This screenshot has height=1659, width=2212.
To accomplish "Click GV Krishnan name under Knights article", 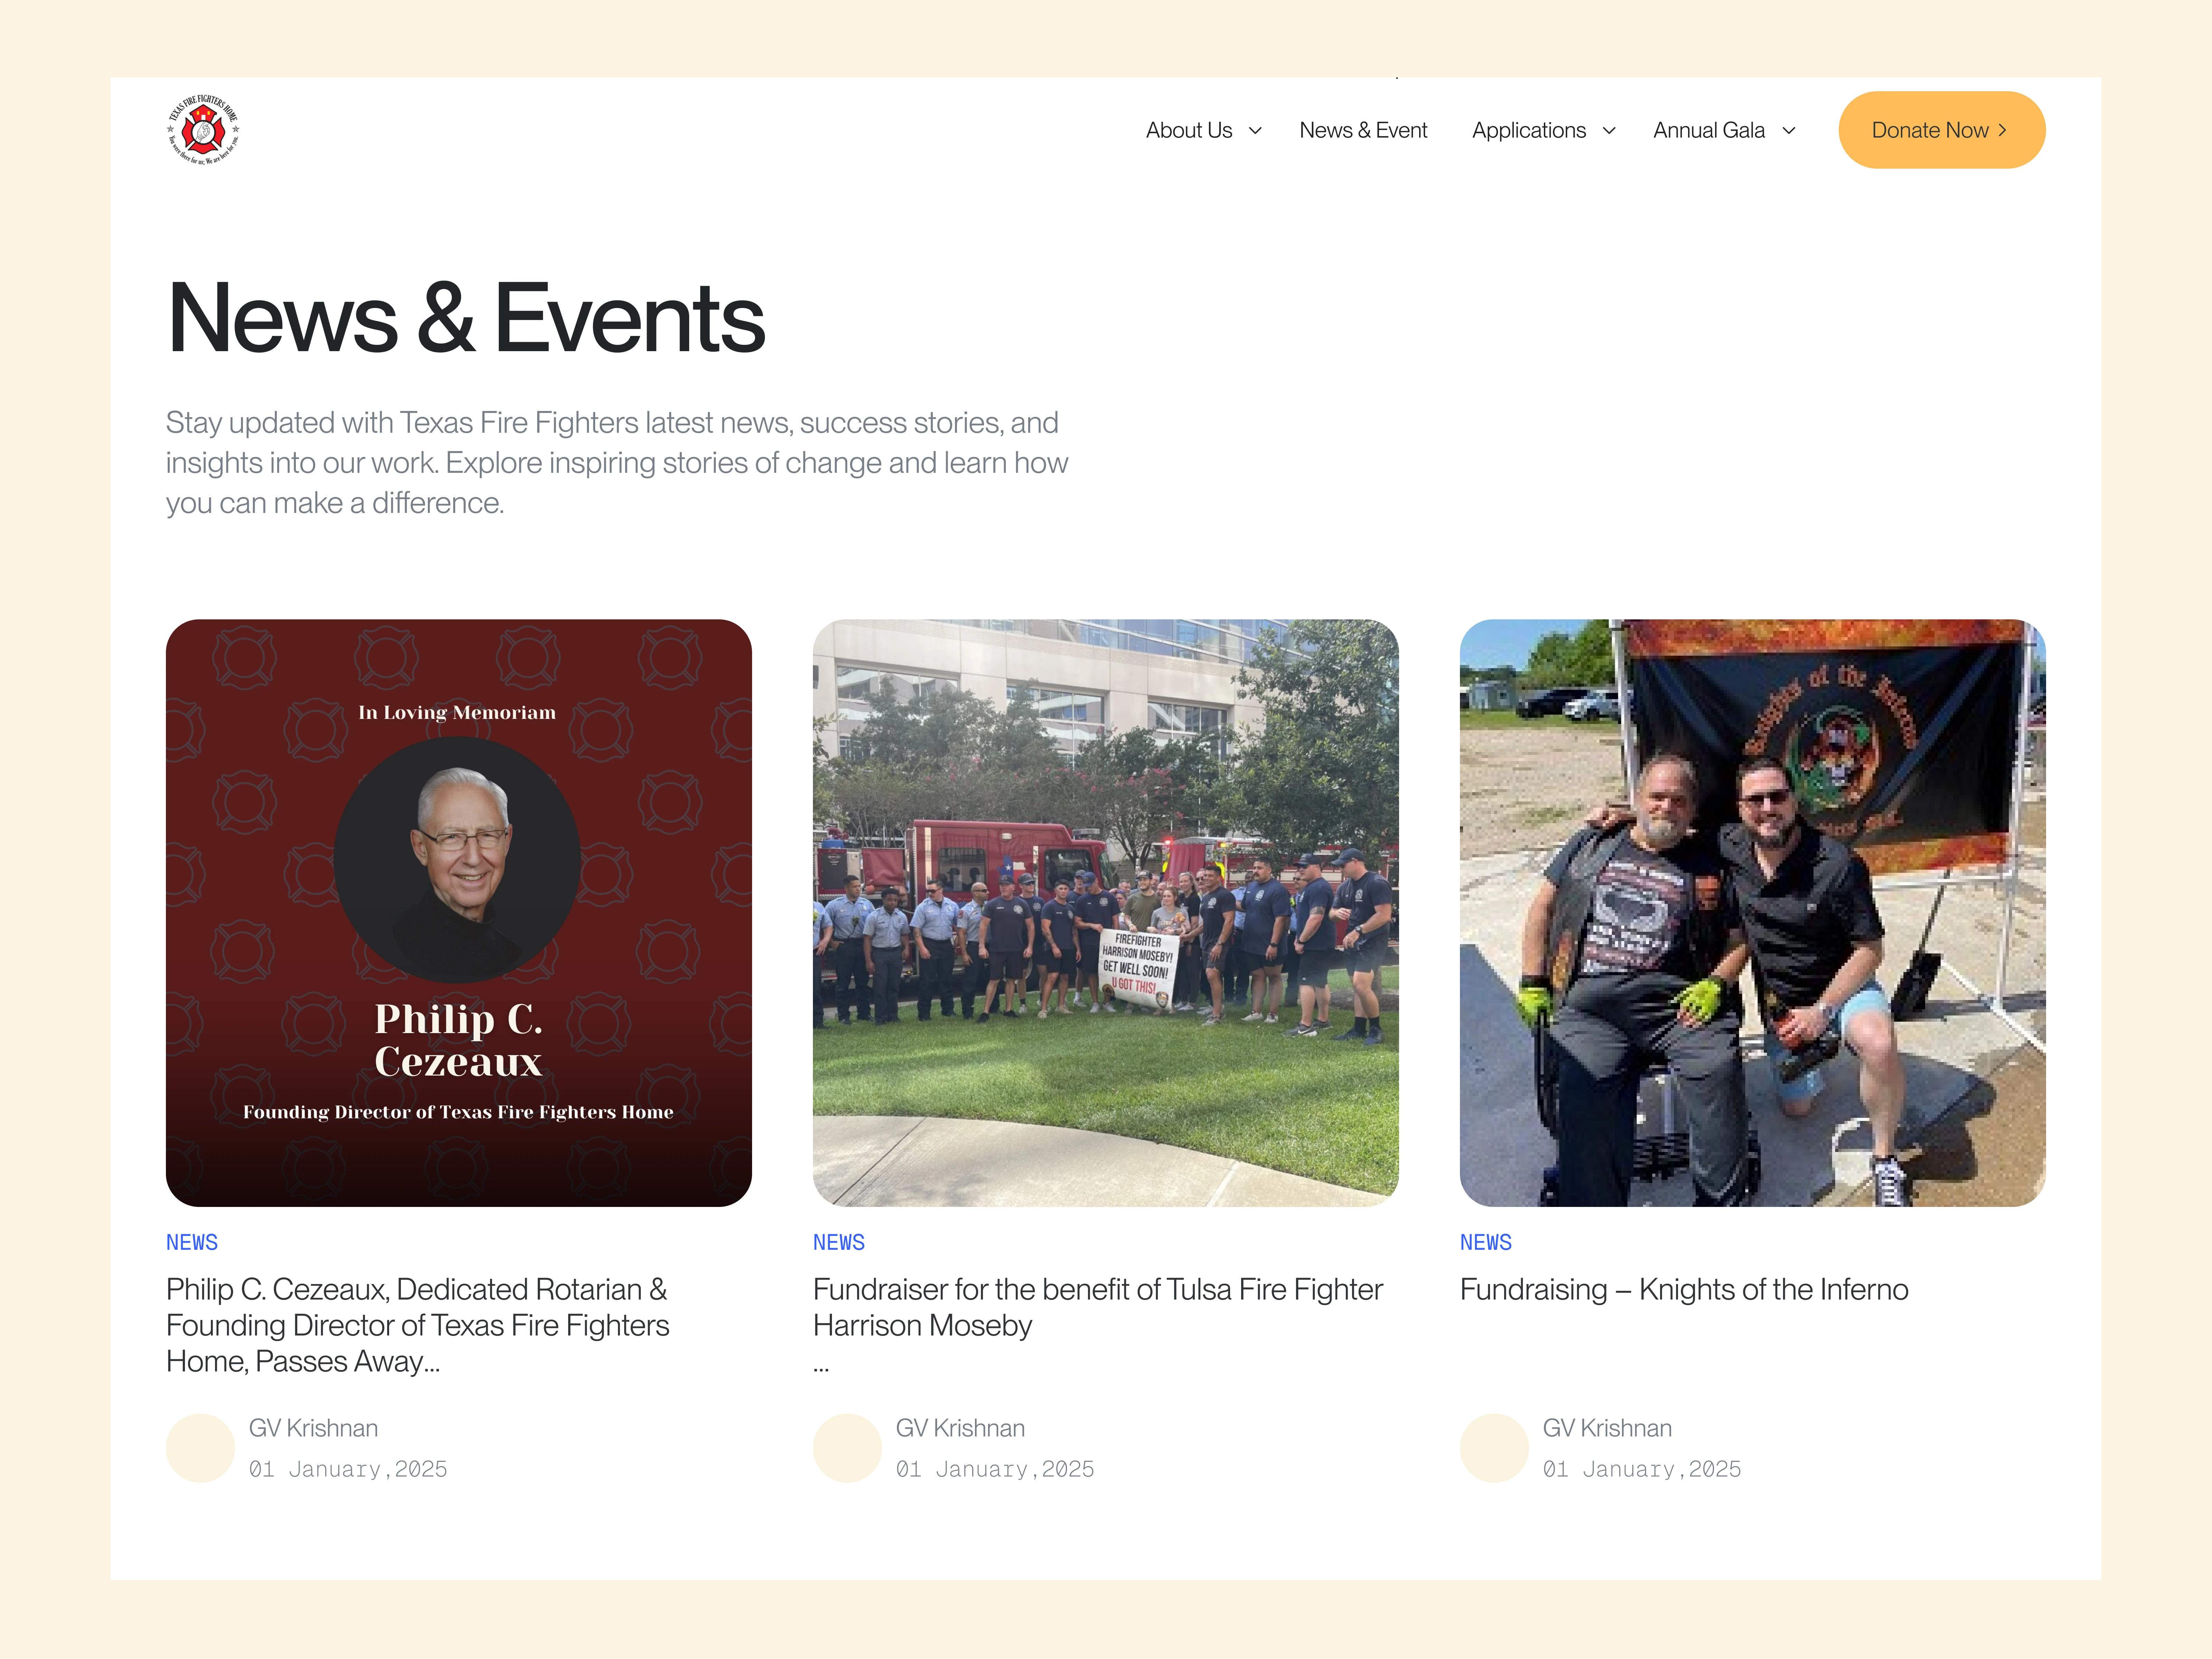I will (1607, 1428).
